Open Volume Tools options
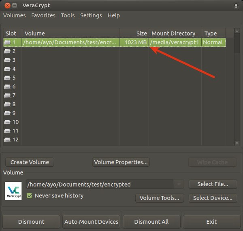 click(x=160, y=198)
